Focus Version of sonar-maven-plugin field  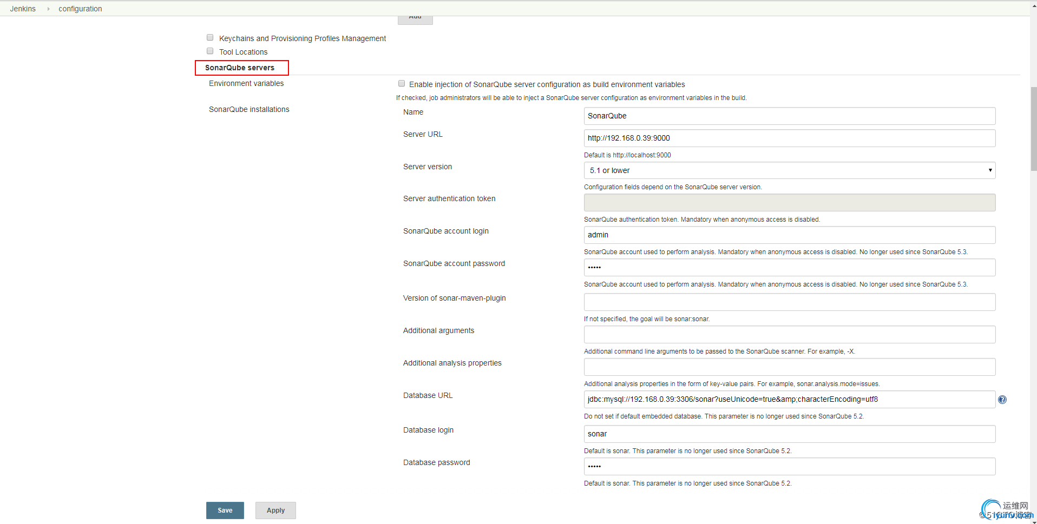[790, 302]
